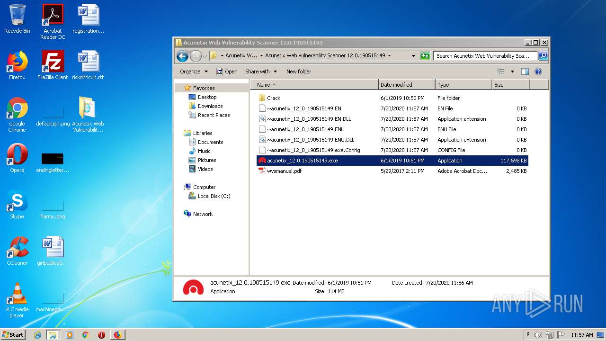Viewport: 606px width, 341px height.
Task: Launch Opera desktop shortcut
Action: pyautogui.click(x=17, y=158)
